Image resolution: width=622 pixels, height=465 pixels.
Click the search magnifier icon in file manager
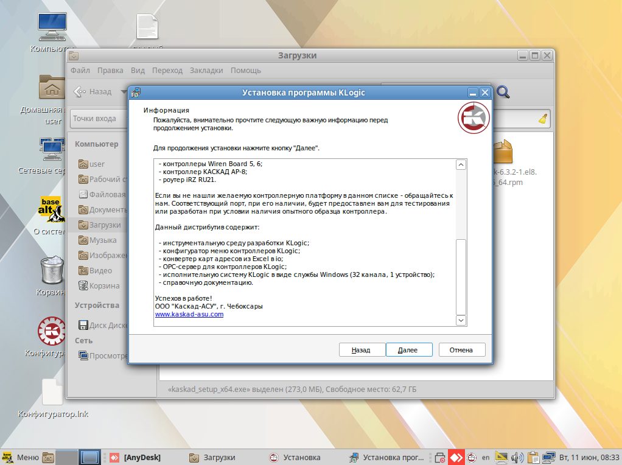[x=503, y=92]
